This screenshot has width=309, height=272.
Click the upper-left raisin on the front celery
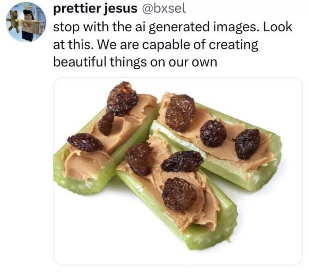click(x=139, y=158)
